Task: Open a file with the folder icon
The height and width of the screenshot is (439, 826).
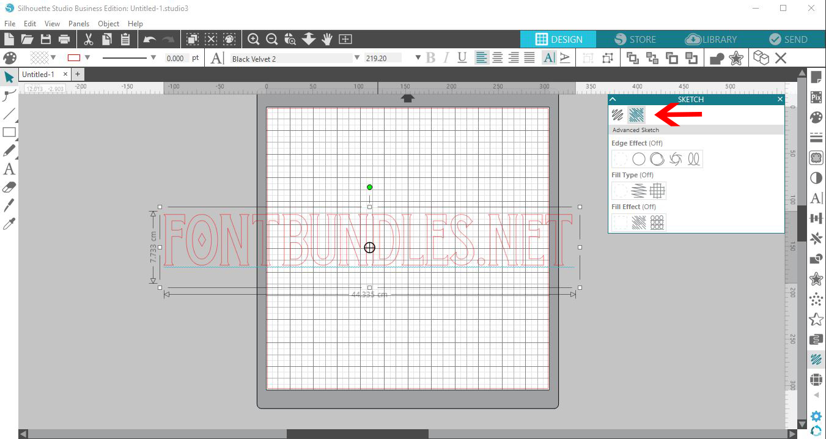Action: (27, 39)
